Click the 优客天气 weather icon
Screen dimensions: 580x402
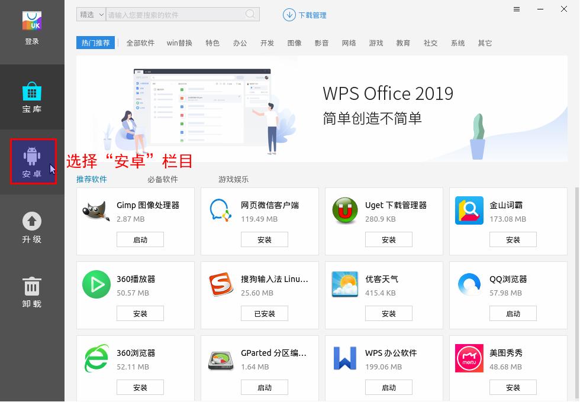pos(344,284)
